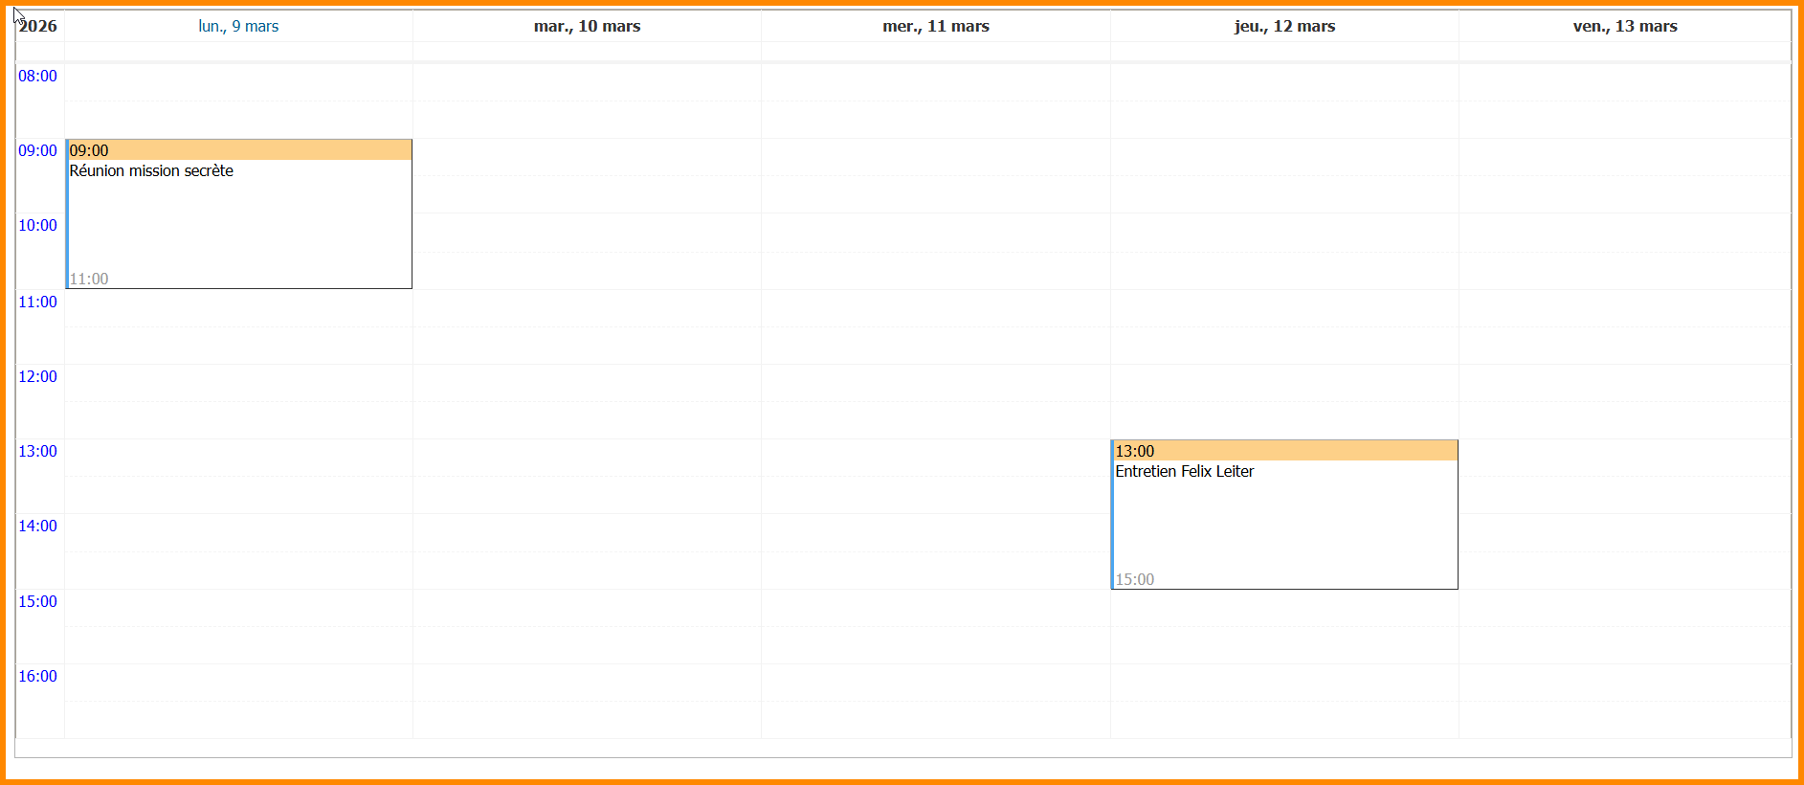Go to the ven., 13 mars header
This screenshot has width=1804, height=785.
(x=1624, y=27)
